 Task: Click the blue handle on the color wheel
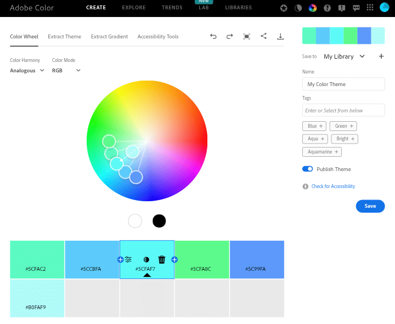[x=136, y=177]
